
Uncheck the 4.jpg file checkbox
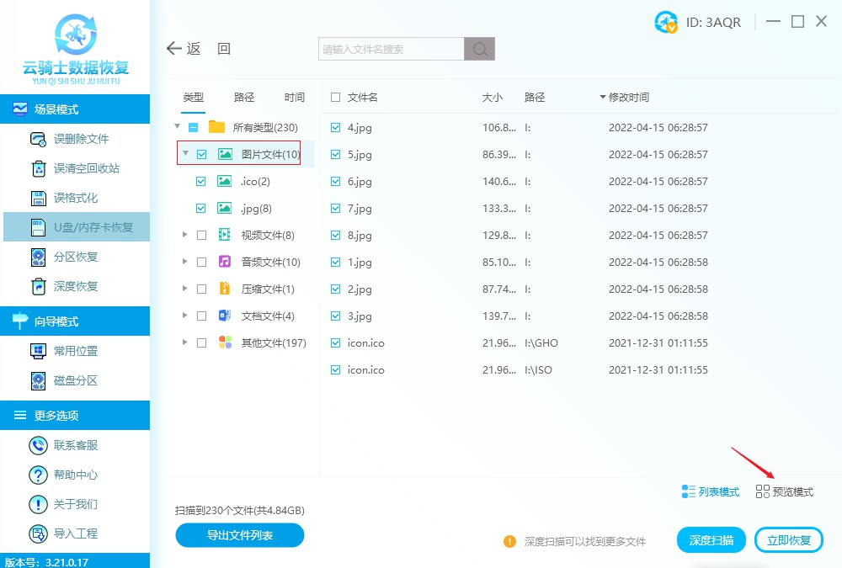(336, 128)
